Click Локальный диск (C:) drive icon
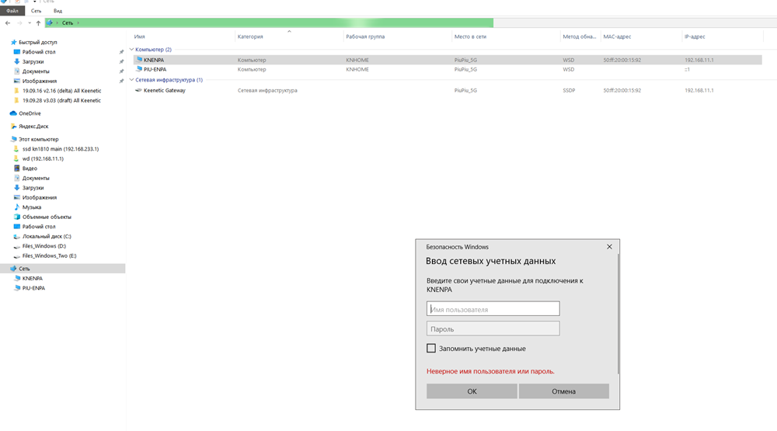 click(x=17, y=236)
